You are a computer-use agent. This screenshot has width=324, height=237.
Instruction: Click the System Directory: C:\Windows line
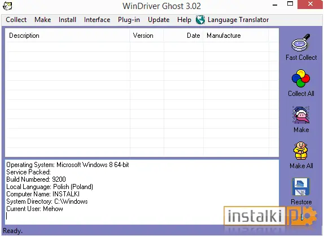point(47,201)
